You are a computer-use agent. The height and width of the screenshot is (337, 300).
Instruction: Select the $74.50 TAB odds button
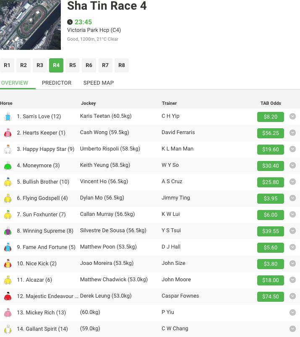point(270,296)
